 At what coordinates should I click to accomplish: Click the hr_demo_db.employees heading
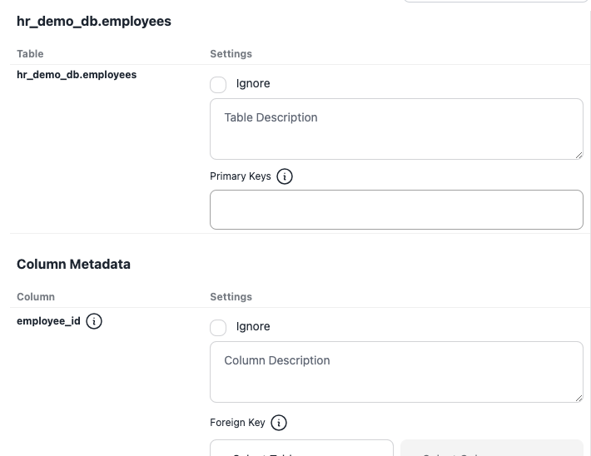pyautogui.click(x=94, y=21)
